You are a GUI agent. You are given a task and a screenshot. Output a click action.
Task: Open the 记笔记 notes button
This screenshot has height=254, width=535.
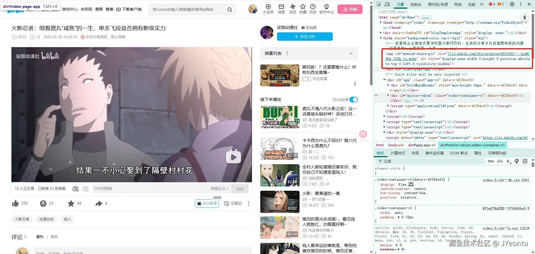coord(233,204)
